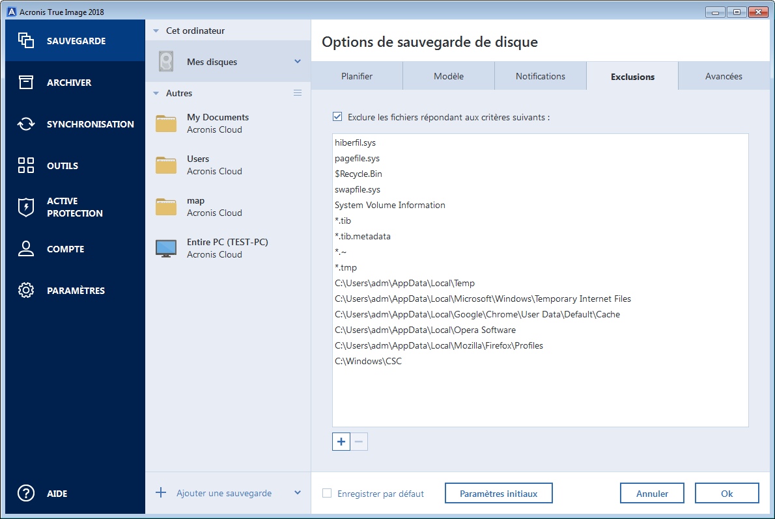Click the map backup folder icon

pyautogui.click(x=166, y=206)
